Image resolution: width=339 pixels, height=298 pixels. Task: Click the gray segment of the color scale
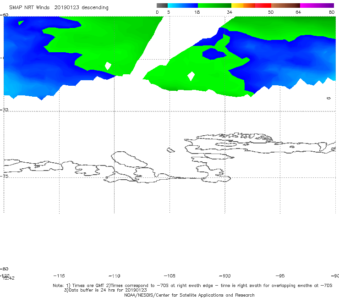[x=162, y=6]
